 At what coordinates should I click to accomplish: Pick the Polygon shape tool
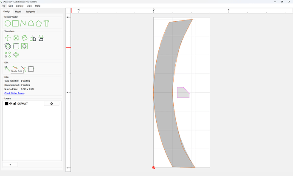click(39, 23)
